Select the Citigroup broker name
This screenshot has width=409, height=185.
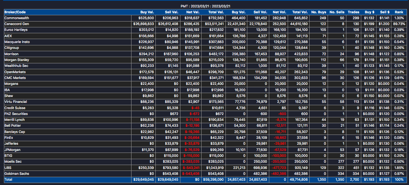point(11,48)
